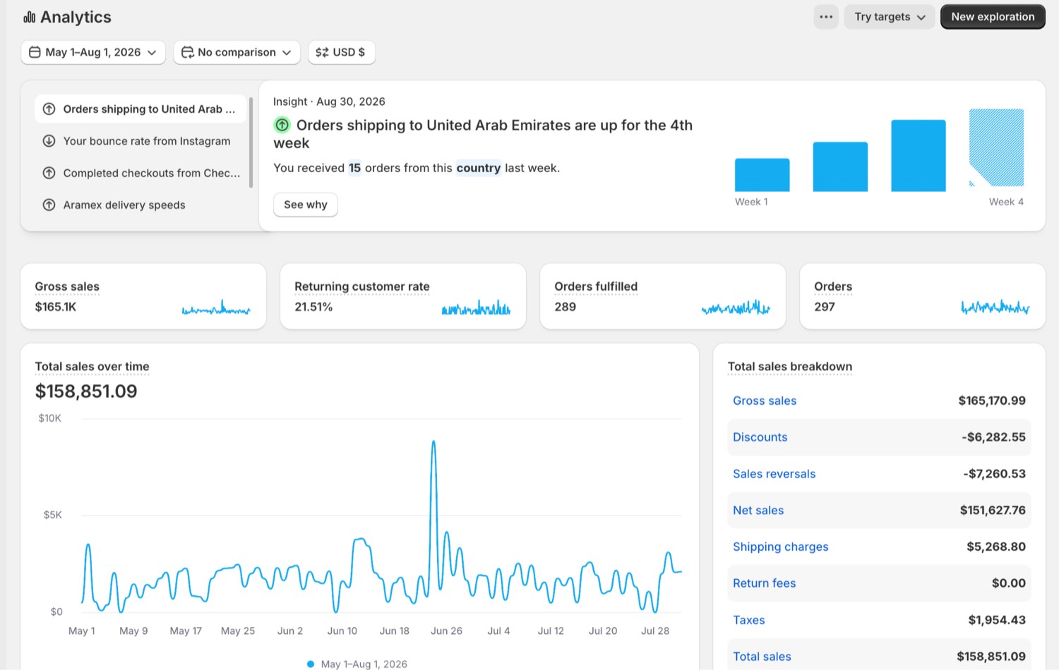This screenshot has width=1059, height=670.
Task: Open the Orders metric card
Action: pos(923,296)
